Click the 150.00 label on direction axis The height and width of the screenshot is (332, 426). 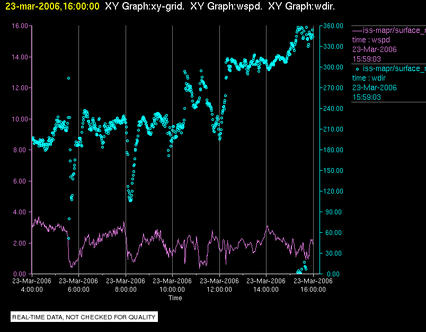pos(333,170)
